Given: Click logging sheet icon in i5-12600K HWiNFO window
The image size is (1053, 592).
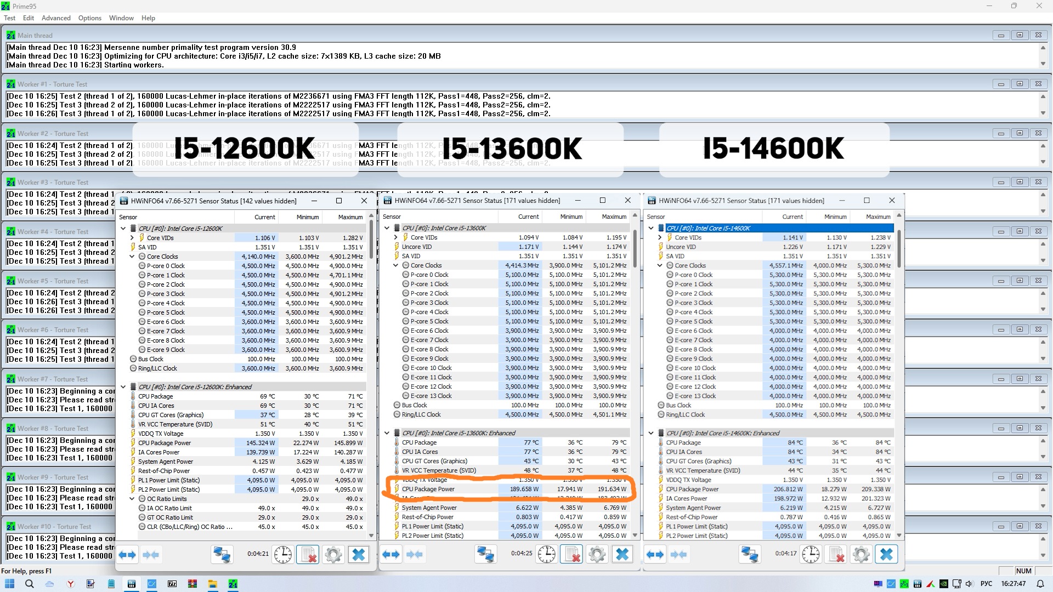Looking at the screenshot, I should (x=308, y=555).
